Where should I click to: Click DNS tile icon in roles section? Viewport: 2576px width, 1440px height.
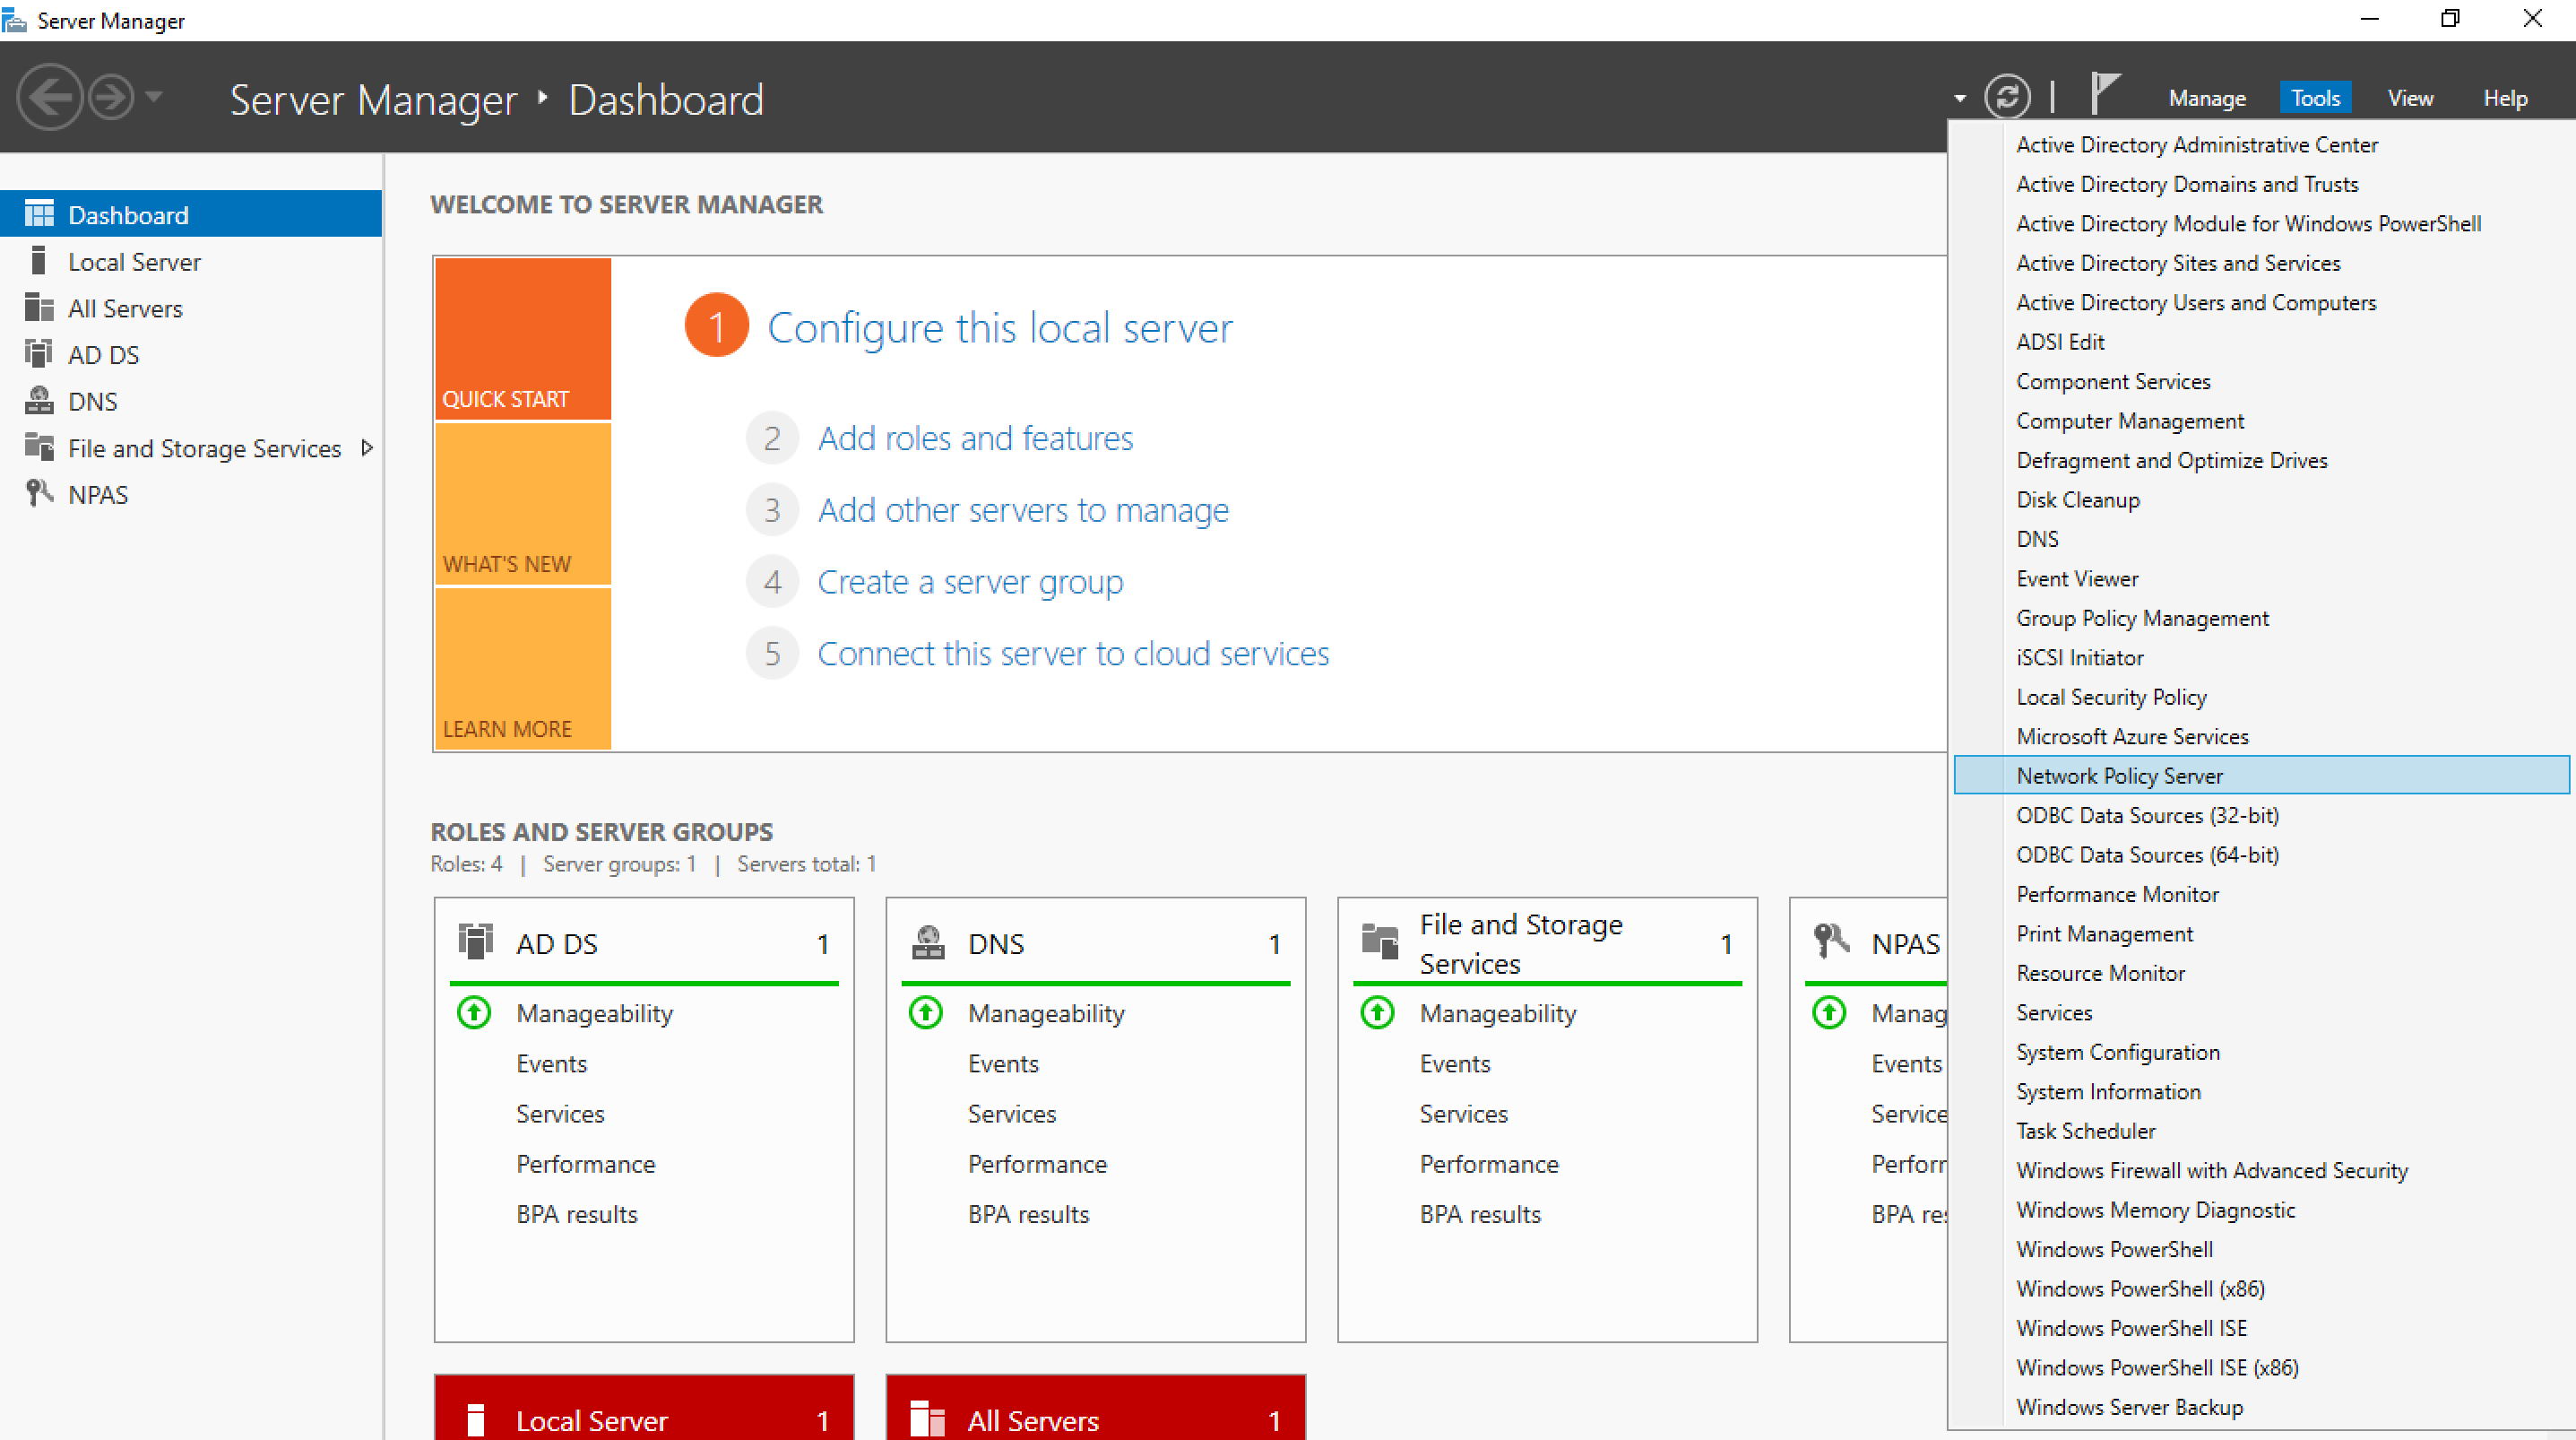(x=929, y=942)
